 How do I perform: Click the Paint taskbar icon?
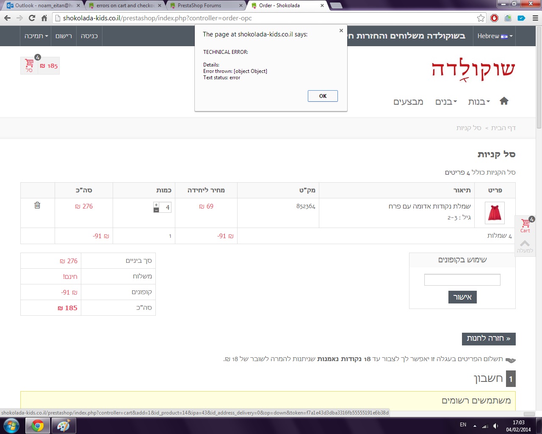[x=64, y=426]
